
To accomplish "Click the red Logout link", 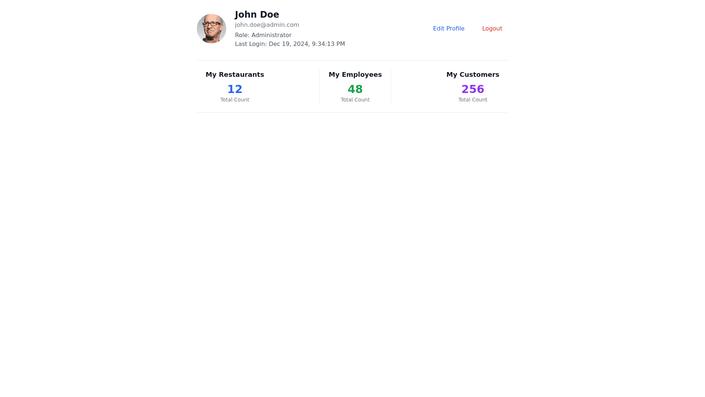I will coord(492,29).
